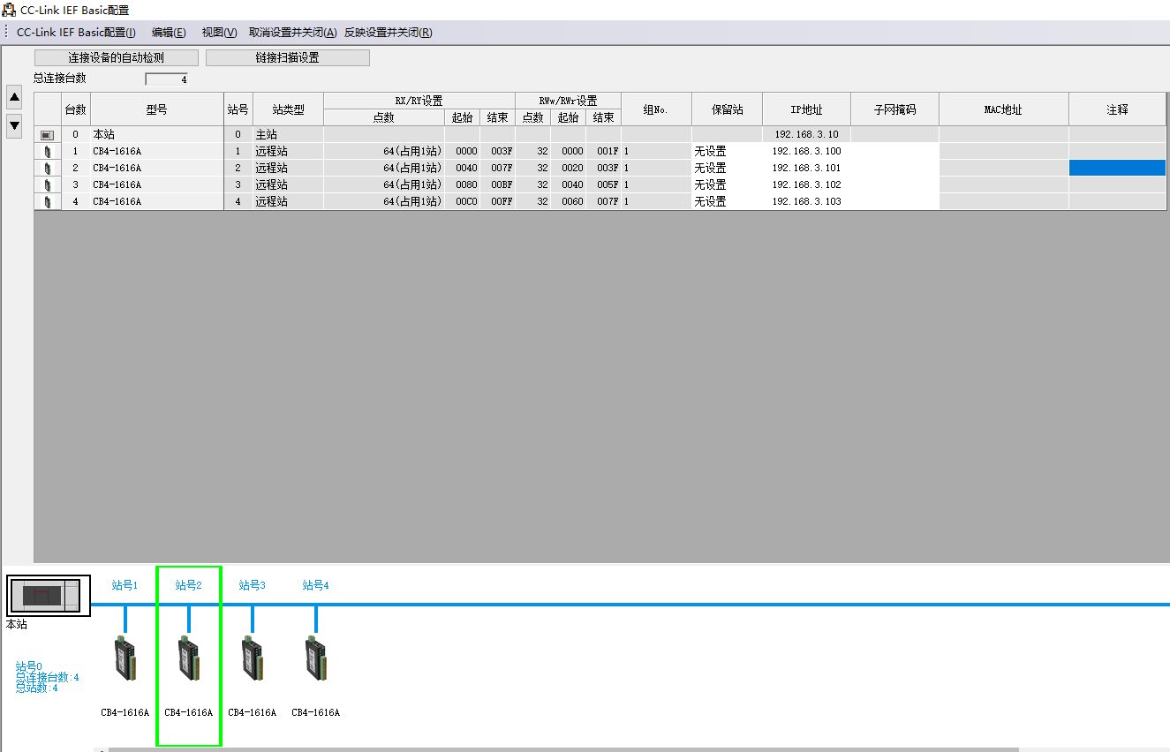1170x752 pixels.
Task: Click 64(占用1站) points cell for station 1
Action: (384, 152)
